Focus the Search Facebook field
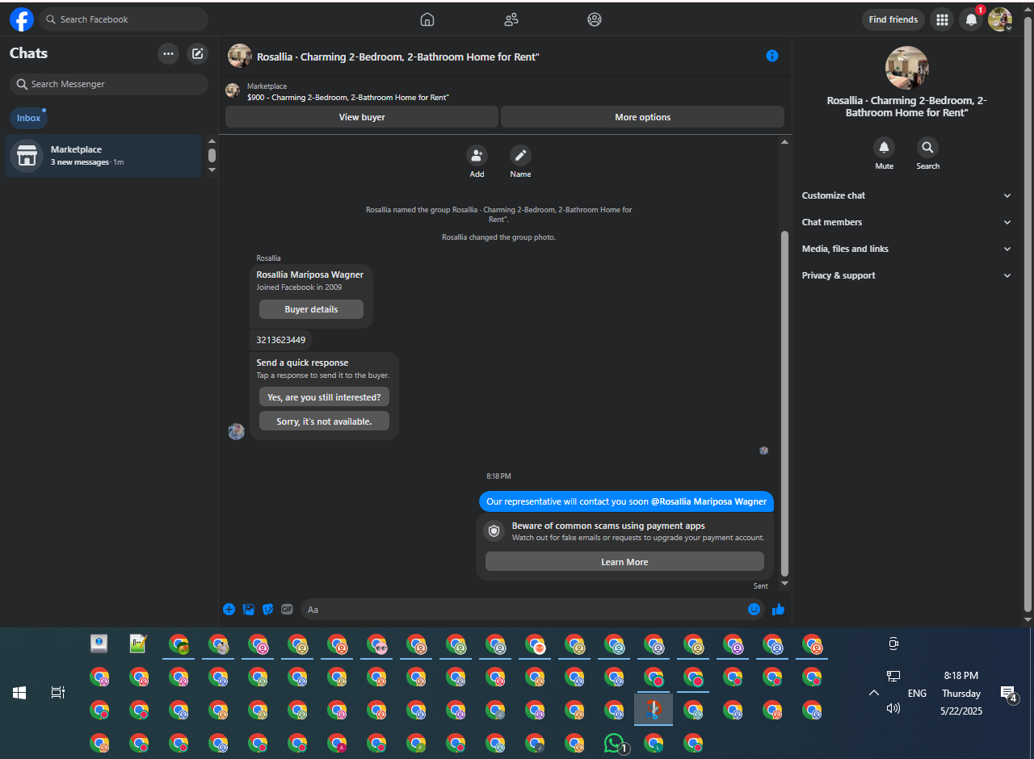1034x759 pixels. [124, 19]
